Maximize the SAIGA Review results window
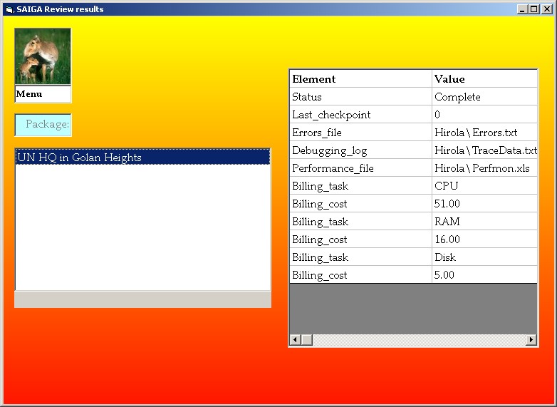The image size is (557, 407). pos(534,9)
